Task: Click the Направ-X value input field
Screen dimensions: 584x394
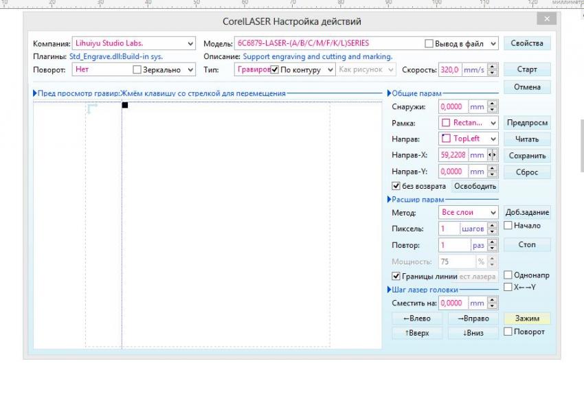Action: click(x=453, y=155)
